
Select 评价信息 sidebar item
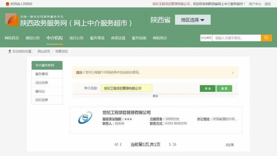point(47,100)
